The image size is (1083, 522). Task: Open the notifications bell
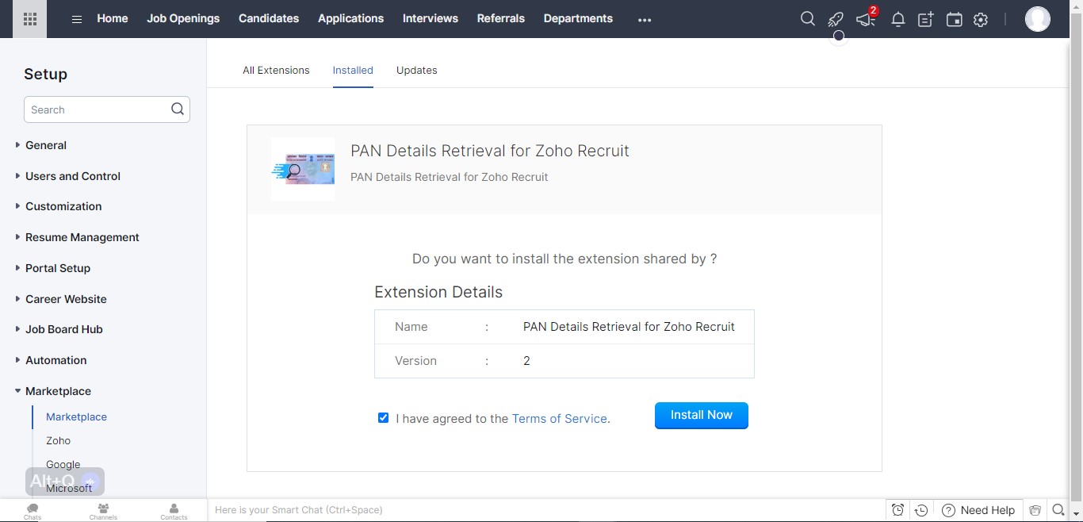tap(897, 20)
